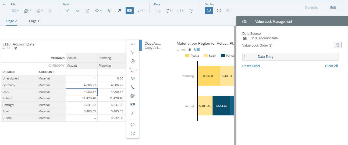Click the value lock icon in table menu

pos(133,104)
